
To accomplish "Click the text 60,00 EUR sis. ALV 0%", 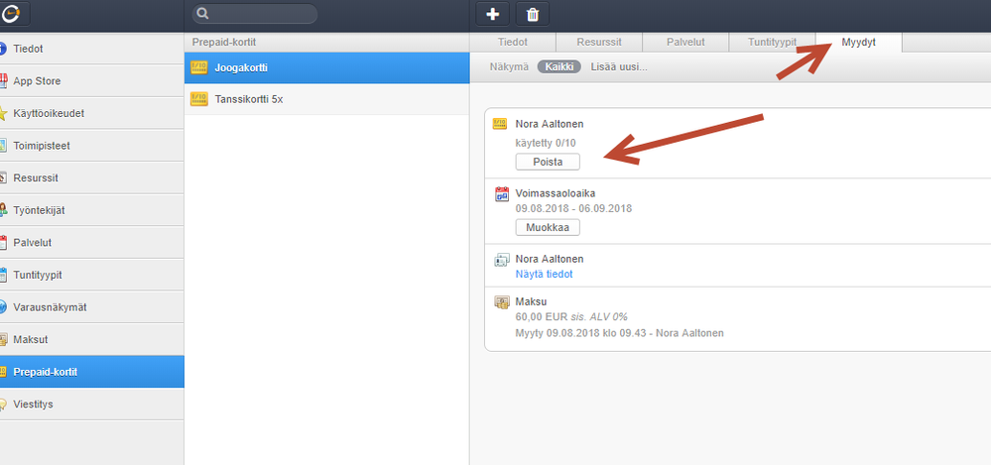I will pyautogui.click(x=571, y=317).
